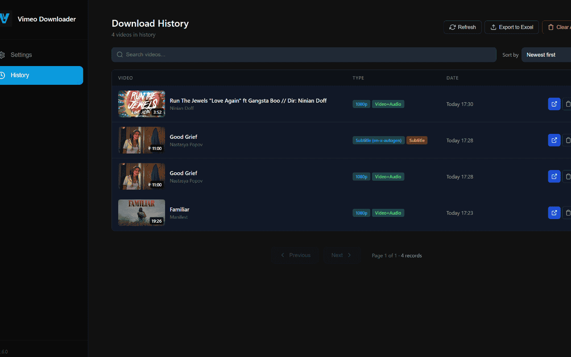Export history to Excel

(x=511, y=27)
